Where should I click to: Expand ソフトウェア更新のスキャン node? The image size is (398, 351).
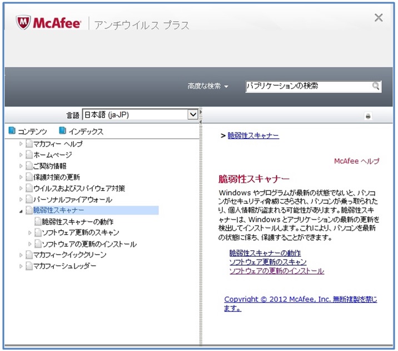point(29,232)
